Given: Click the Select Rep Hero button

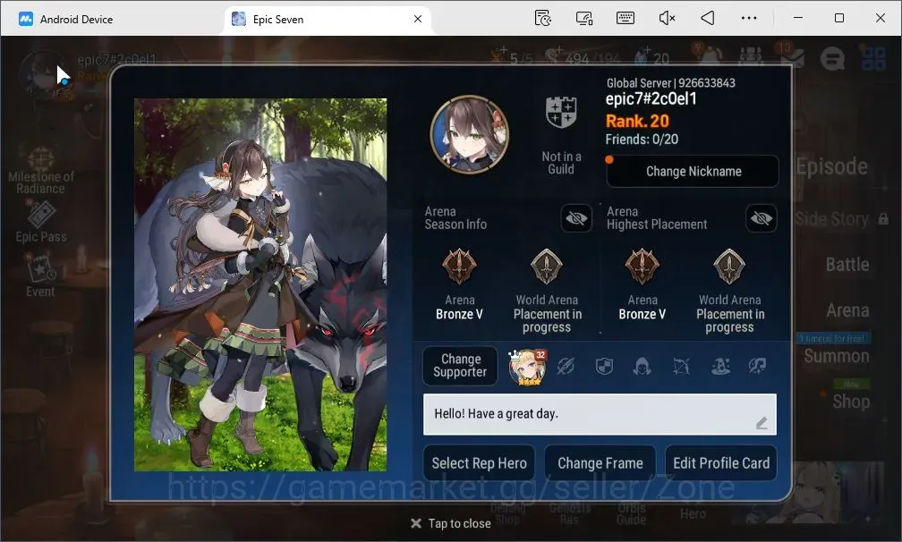Looking at the screenshot, I should 480,463.
